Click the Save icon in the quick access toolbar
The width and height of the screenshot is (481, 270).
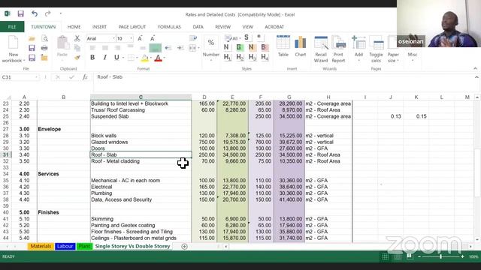20,13
